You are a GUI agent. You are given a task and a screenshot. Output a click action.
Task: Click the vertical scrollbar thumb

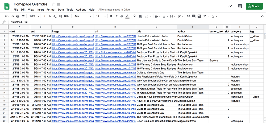(x=265, y=37)
